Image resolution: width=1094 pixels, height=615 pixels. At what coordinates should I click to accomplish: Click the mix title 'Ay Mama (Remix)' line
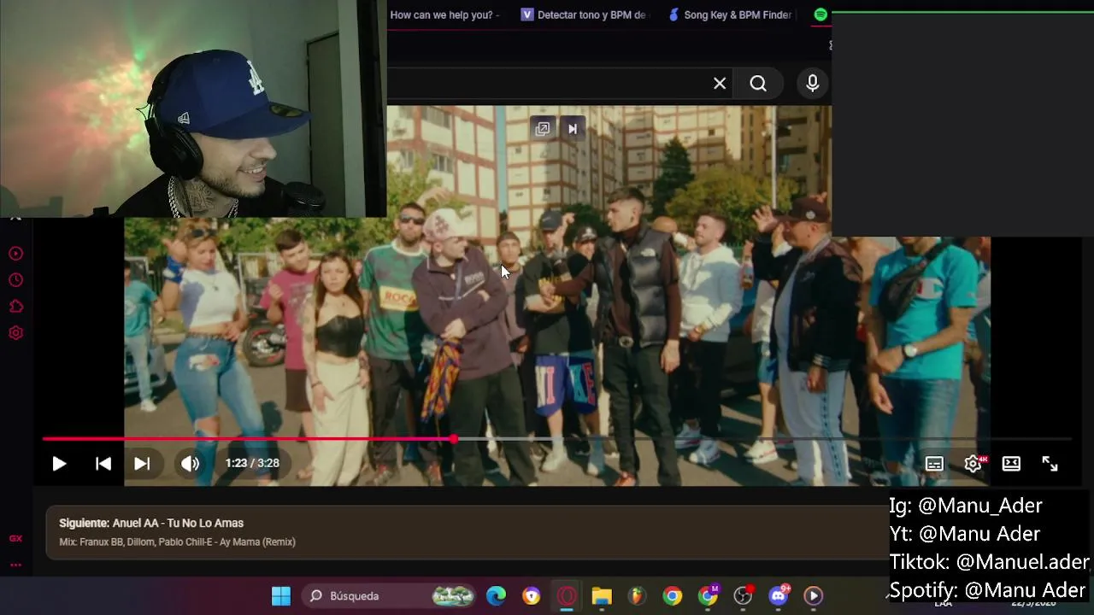coord(177,542)
